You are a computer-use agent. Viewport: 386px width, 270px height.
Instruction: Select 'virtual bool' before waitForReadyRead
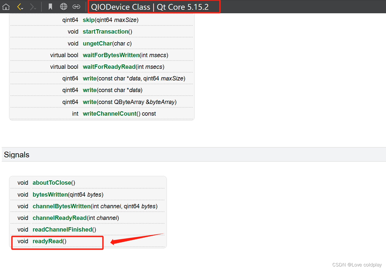pyautogui.click(x=64, y=67)
